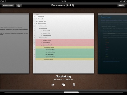
Task: Tap the Notetaking title to rename
Action: pos(63,76)
